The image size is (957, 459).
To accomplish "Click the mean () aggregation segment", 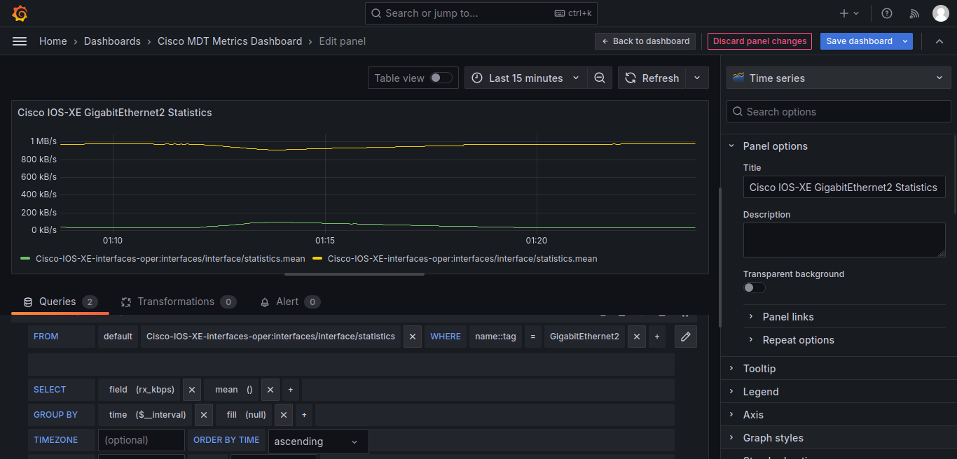I will tap(233, 390).
